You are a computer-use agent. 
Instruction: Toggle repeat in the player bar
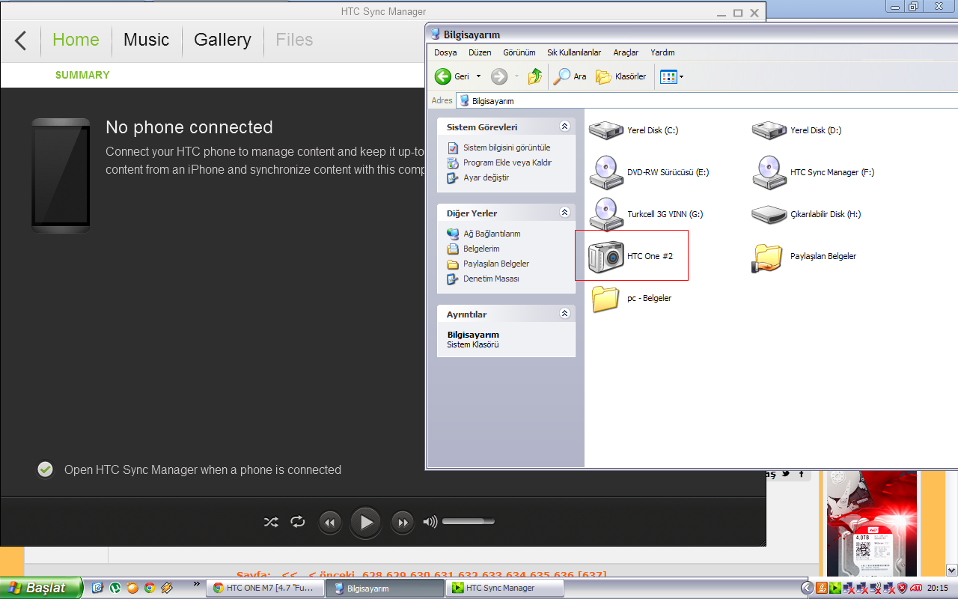pyautogui.click(x=298, y=522)
